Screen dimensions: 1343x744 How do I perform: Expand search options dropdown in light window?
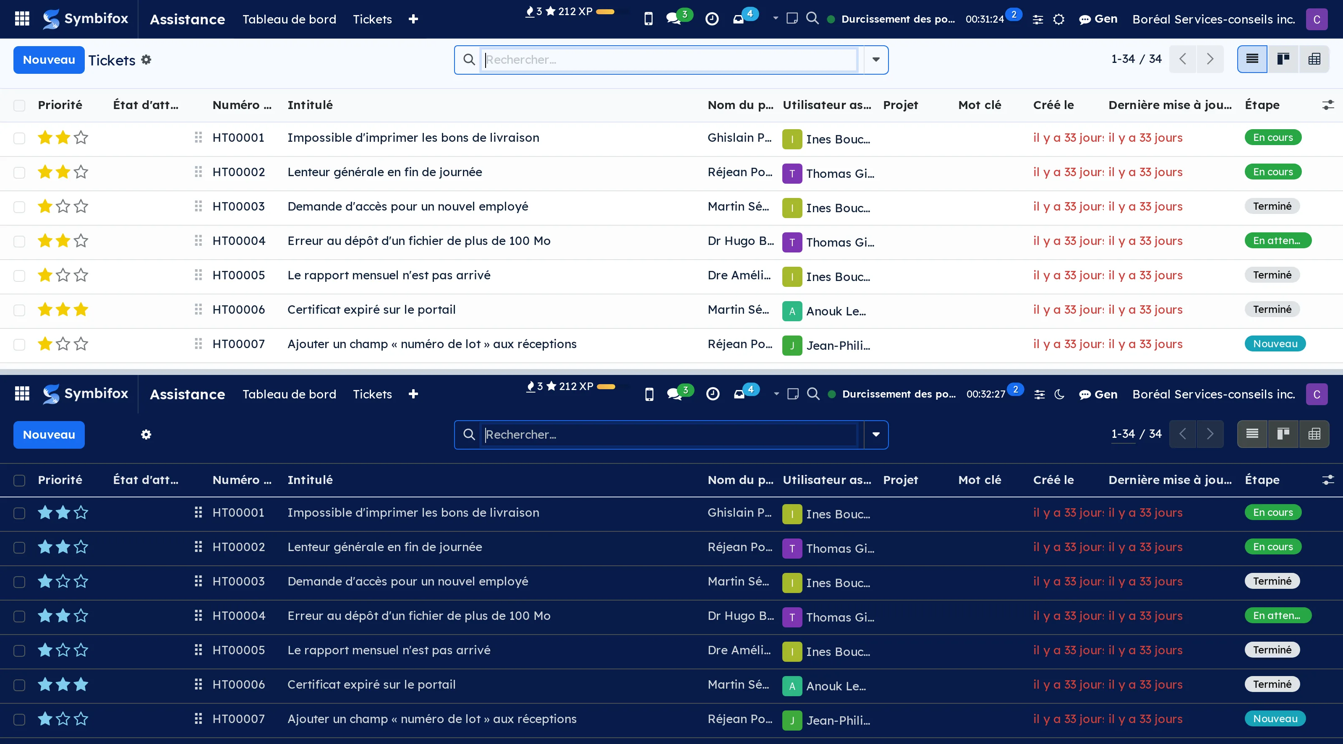coord(876,60)
